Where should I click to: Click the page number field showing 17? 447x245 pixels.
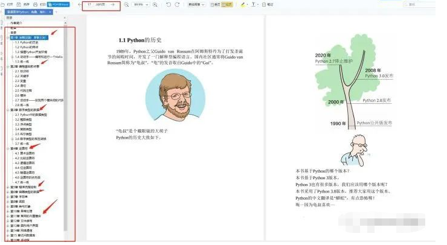[89, 5]
